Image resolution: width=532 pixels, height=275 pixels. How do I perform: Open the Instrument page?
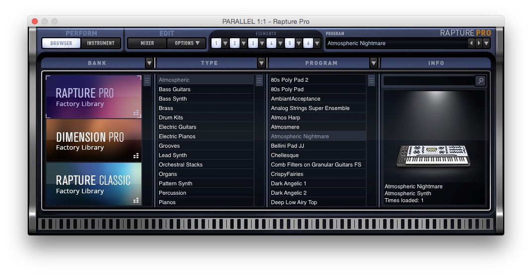pyautogui.click(x=100, y=43)
